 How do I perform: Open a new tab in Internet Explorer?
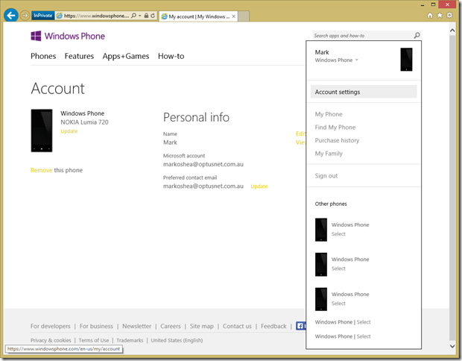[244, 16]
